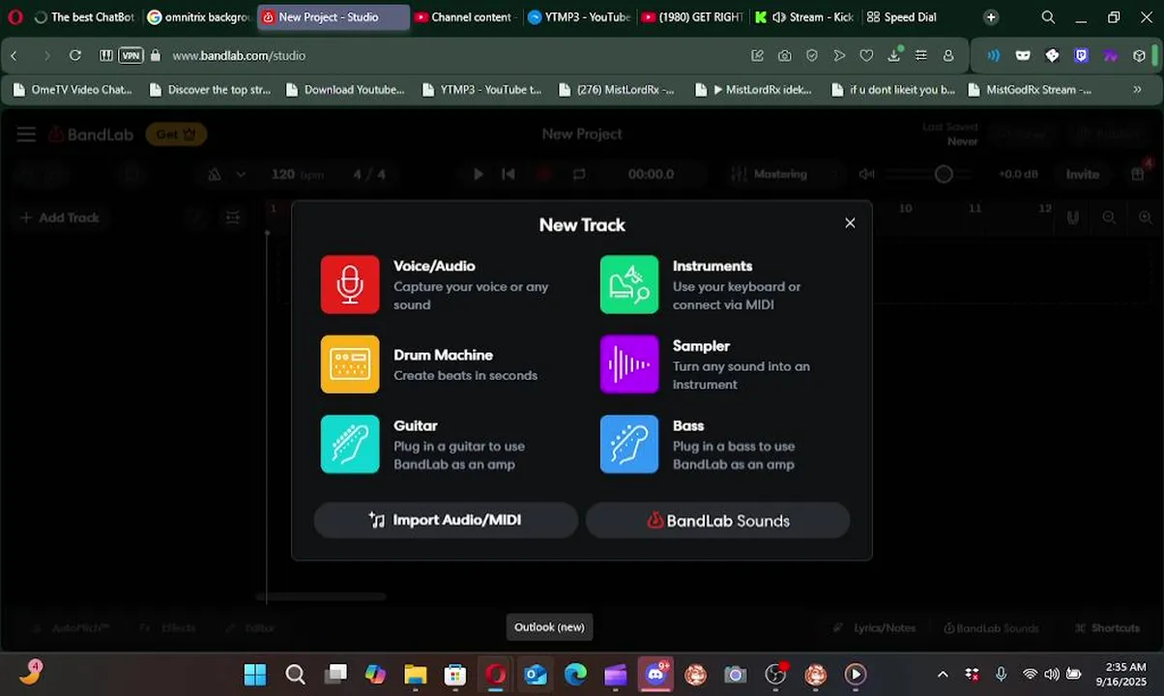Open the Twitch sidebar icon
The height and width of the screenshot is (696, 1164).
point(1082,55)
